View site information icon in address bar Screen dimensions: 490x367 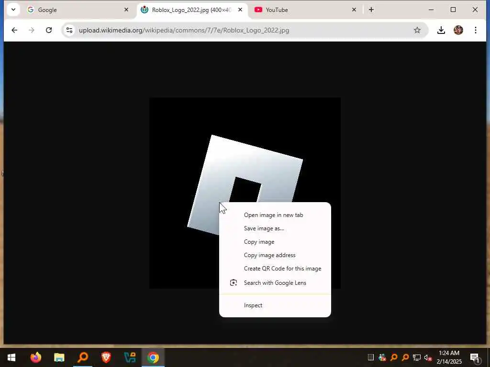69,30
